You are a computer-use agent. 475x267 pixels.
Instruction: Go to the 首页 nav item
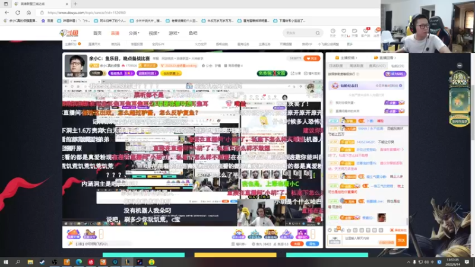[x=97, y=33]
